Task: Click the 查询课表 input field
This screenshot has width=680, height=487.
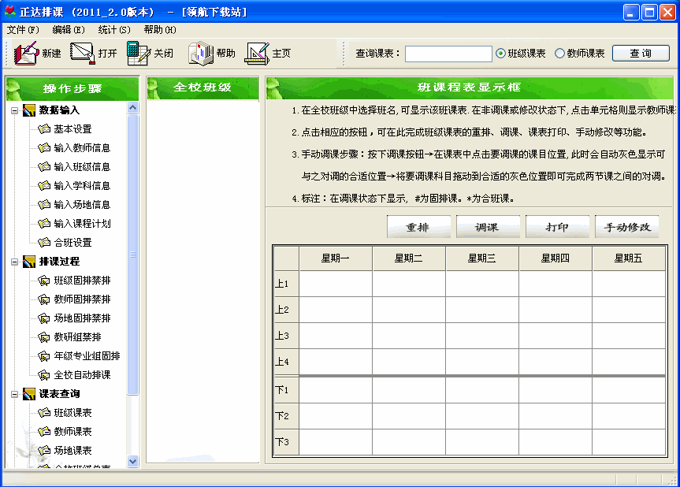Action: [448, 54]
